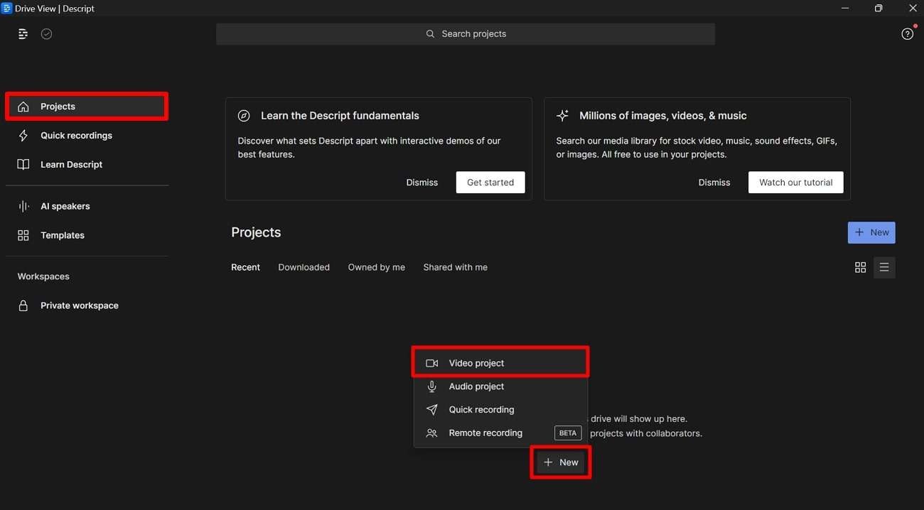Click Get started button
Image resolution: width=924 pixels, height=510 pixels.
click(490, 183)
